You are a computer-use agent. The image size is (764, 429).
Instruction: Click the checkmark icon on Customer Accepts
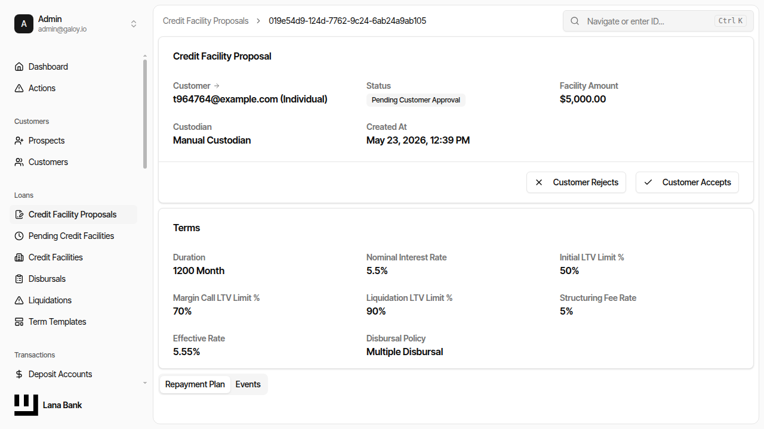pyautogui.click(x=648, y=182)
